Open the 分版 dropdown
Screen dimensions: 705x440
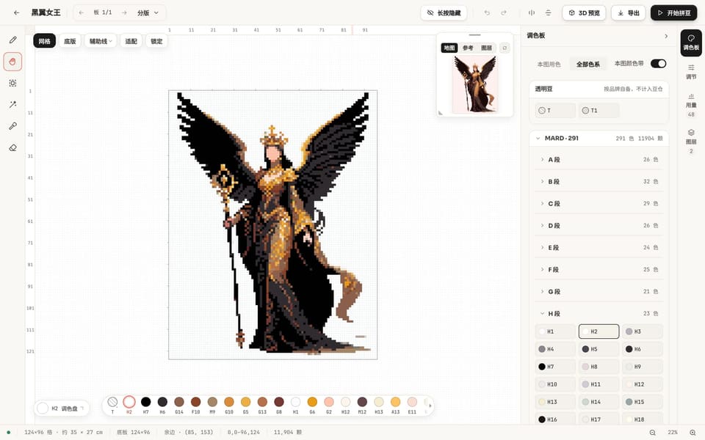148,12
